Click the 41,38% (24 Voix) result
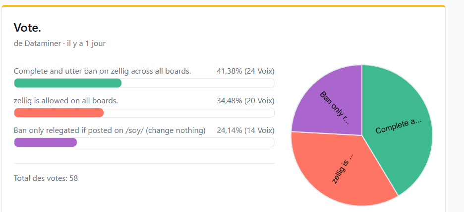Image resolution: width=464 pixels, height=212 pixels. point(245,71)
